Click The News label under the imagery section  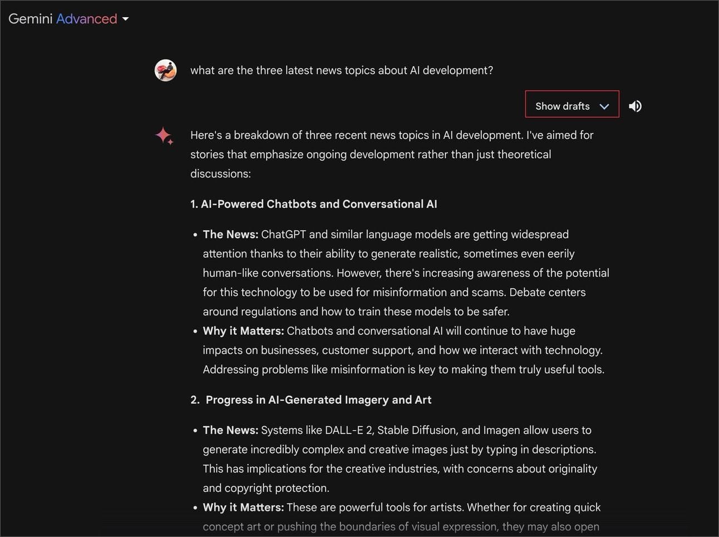(230, 430)
